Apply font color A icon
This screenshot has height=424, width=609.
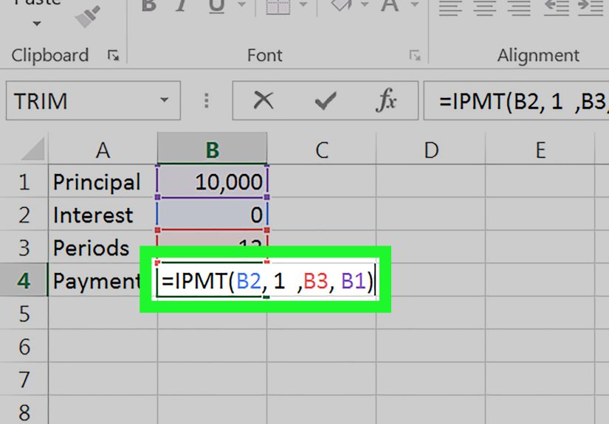tap(390, 6)
